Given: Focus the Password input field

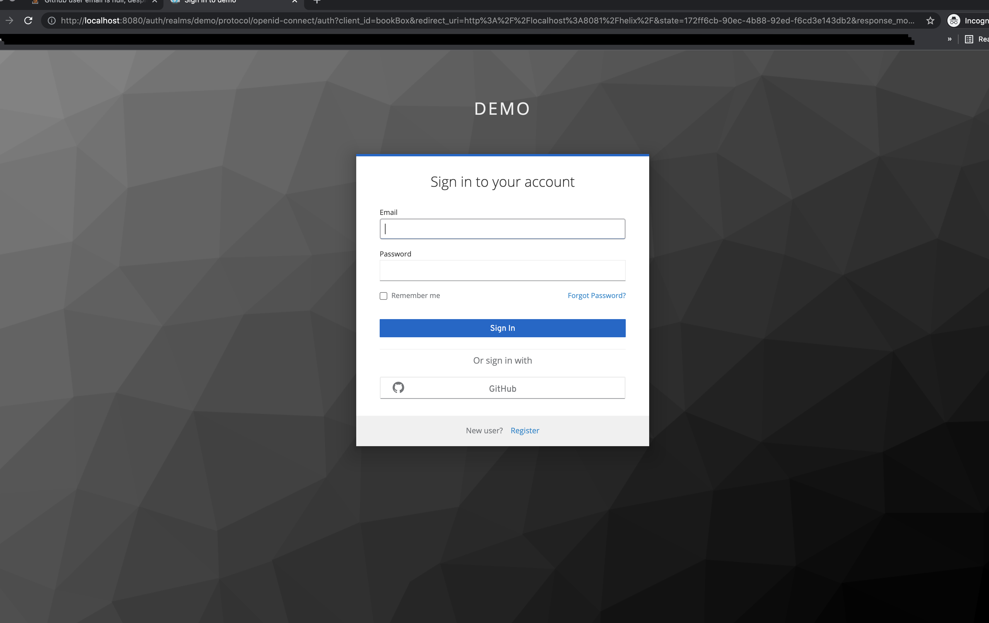Looking at the screenshot, I should tap(502, 271).
